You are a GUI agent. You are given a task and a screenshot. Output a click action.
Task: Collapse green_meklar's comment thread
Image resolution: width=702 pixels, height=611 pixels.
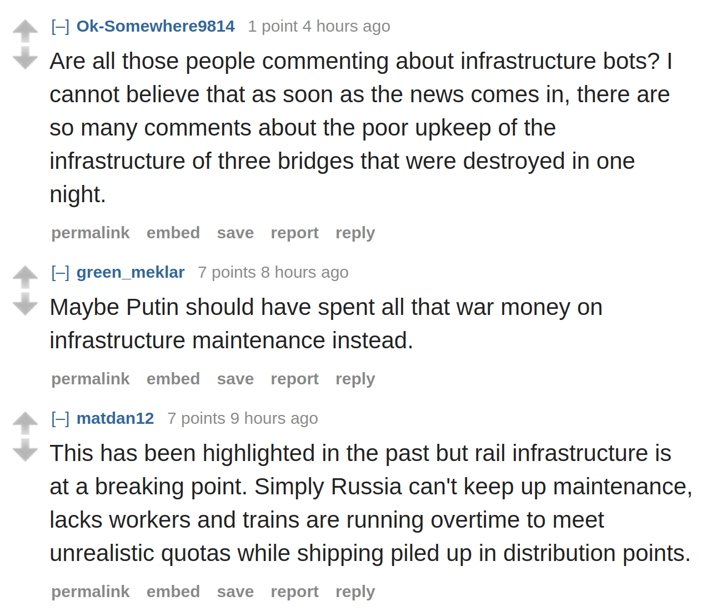(60, 272)
